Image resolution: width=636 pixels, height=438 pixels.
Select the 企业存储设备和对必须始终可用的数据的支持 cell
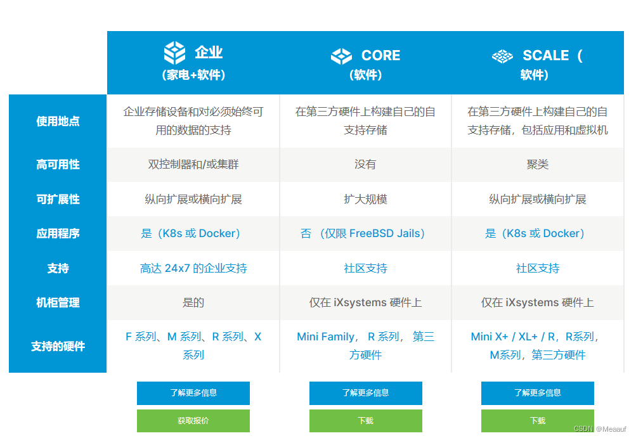coord(193,121)
